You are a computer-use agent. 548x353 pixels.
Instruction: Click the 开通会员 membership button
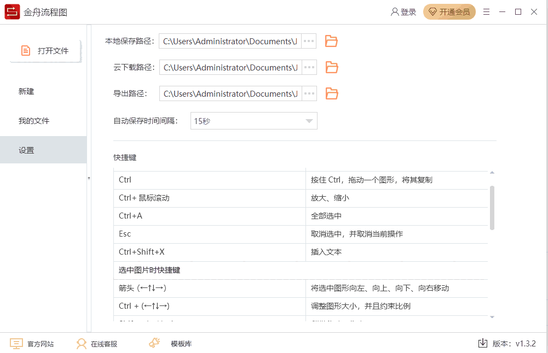[449, 11]
